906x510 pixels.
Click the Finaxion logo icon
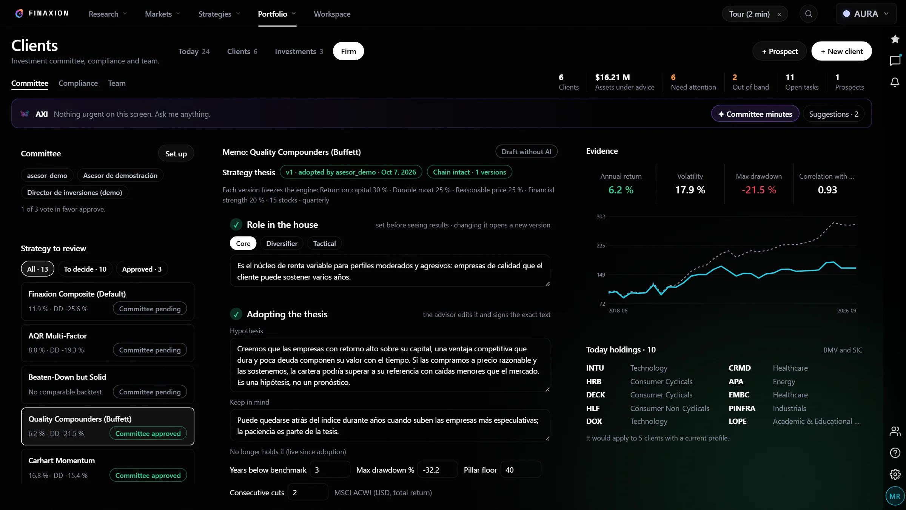tap(19, 14)
